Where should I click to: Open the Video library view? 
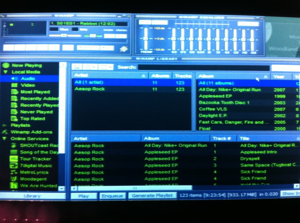point(28,85)
